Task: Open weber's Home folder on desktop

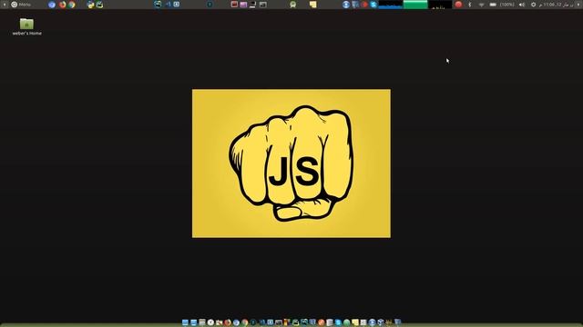Action: point(26,26)
